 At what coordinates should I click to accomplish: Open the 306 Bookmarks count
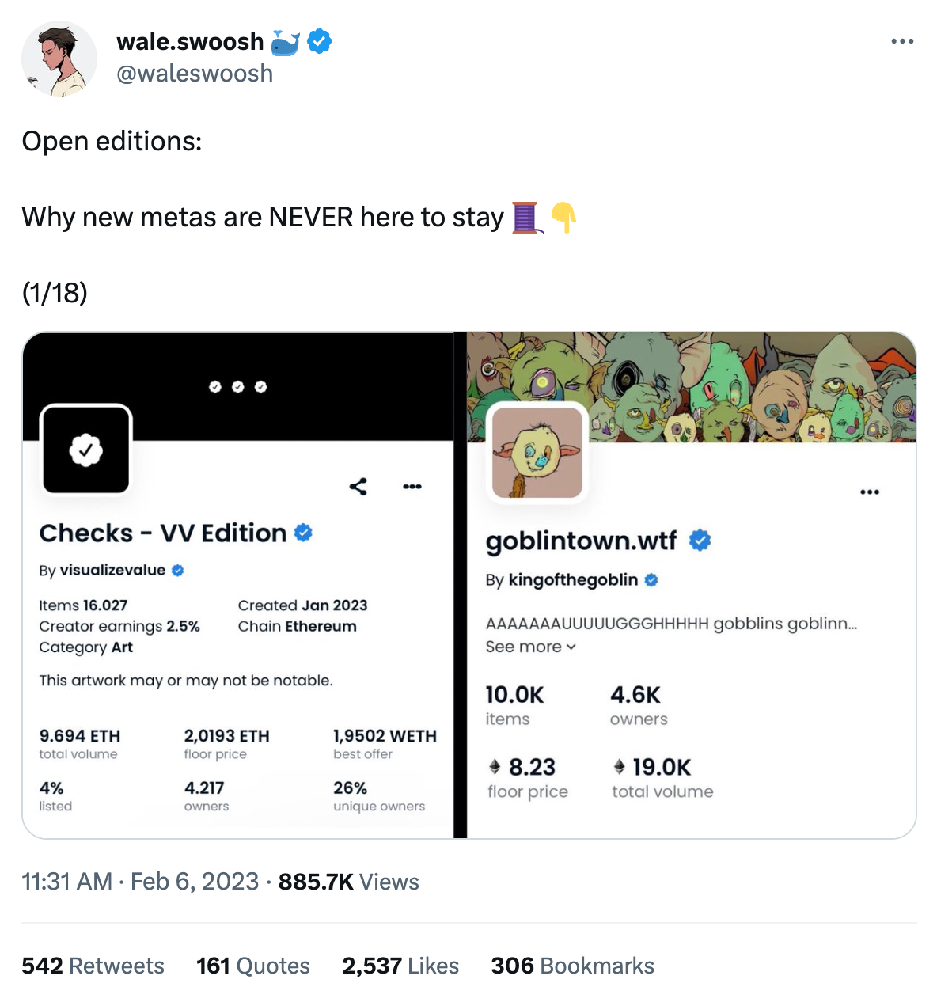click(573, 966)
